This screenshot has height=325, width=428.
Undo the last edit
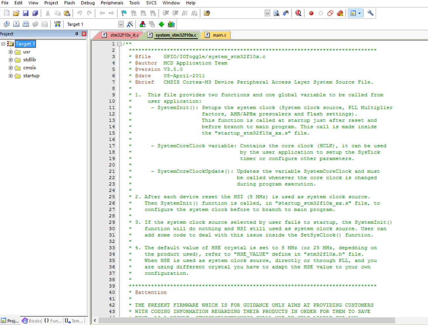(x=80, y=13)
